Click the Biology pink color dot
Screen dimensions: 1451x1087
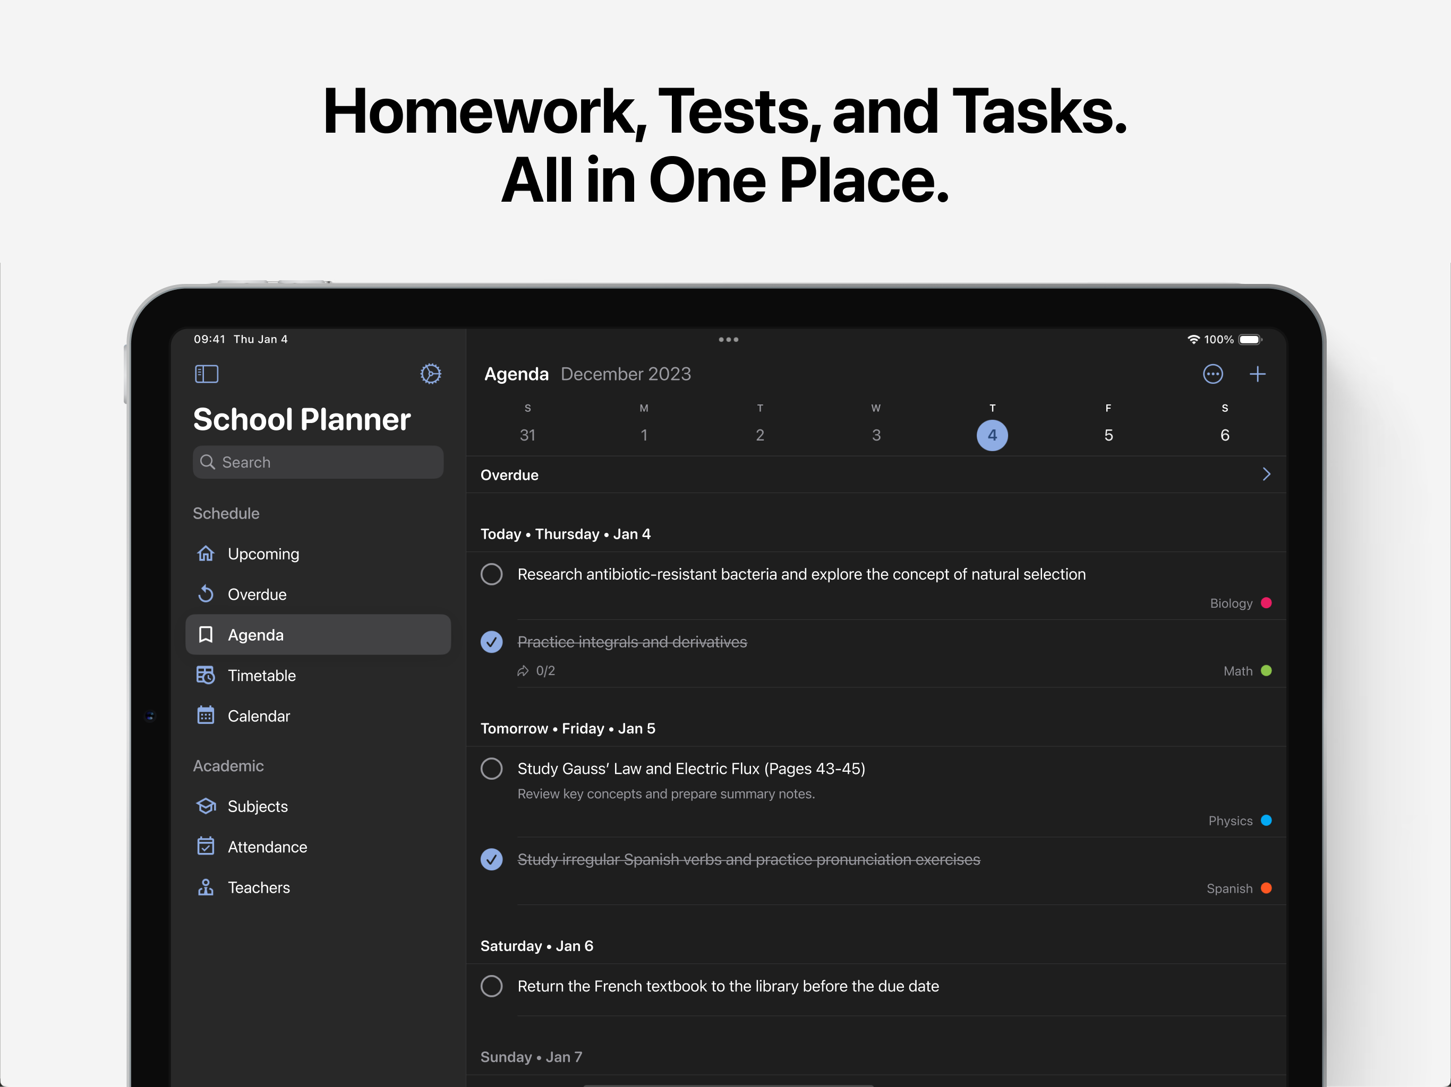pyautogui.click(x=1266, y=602)
